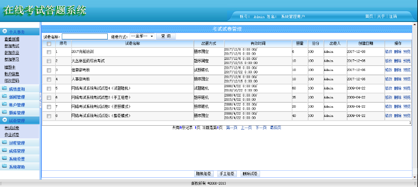Check the box for 信息部考核
Viewport: 418px width, 187px height.
coord(49,71)
